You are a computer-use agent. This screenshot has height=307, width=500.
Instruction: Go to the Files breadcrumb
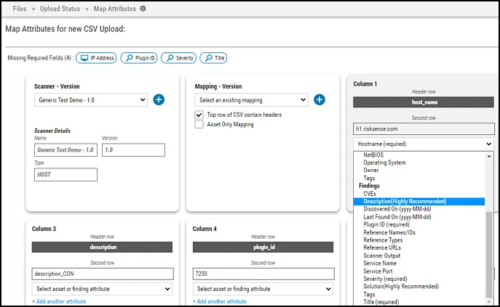(x=20, y=9)
